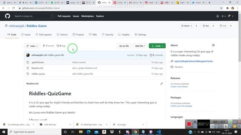Click Create a new release

179,87
